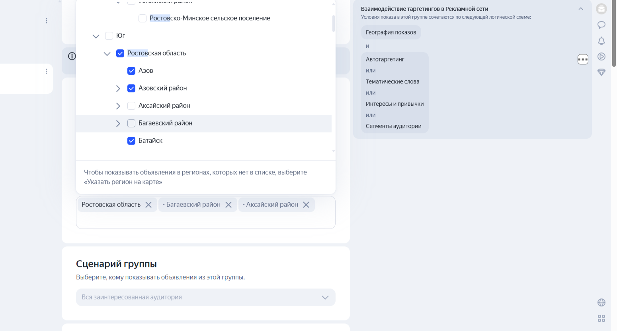Screen dimensions: 617x331
Task: Collapse the Юг tree node
Action: [96, 36]
